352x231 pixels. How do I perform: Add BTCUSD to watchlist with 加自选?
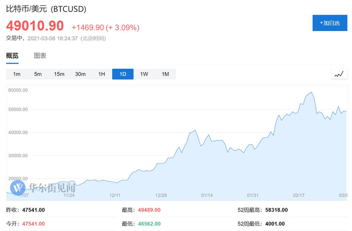tap(330, 23)
